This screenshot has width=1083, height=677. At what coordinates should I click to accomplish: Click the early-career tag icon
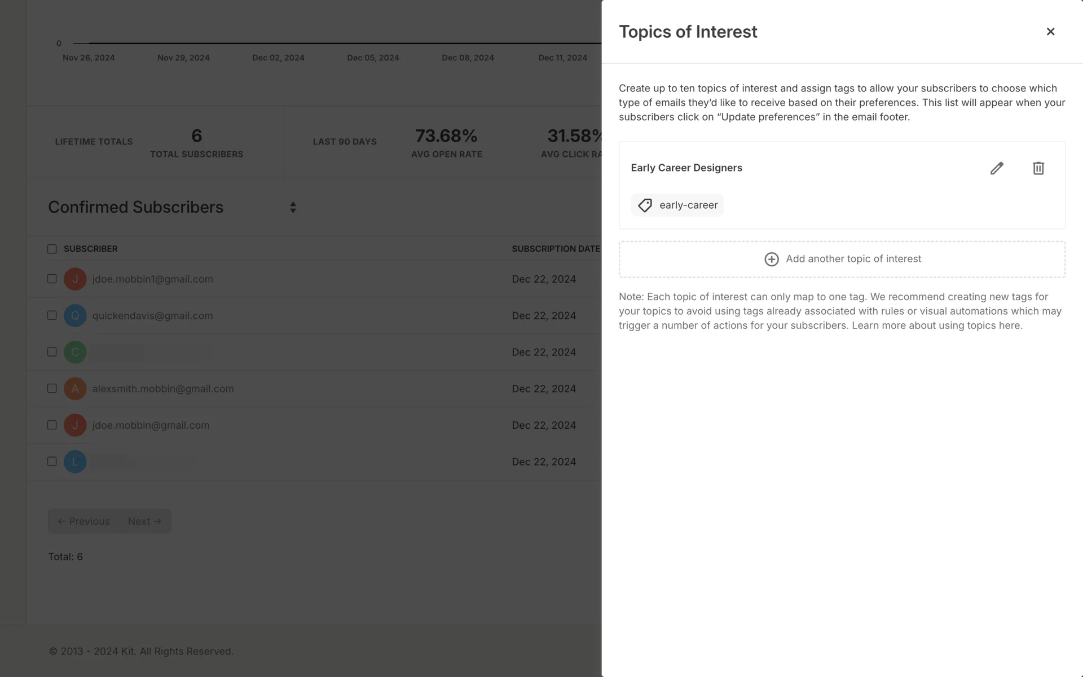[645, 205]
